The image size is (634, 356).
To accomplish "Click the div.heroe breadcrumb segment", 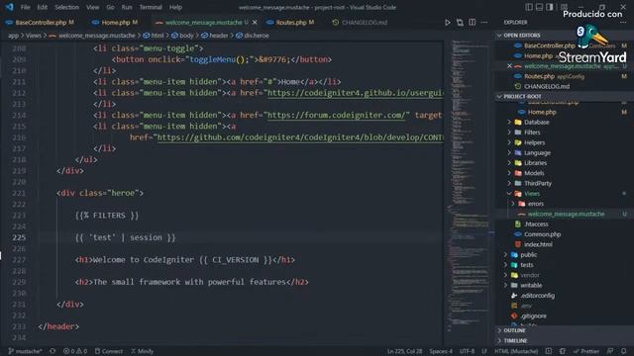I will [x=253, y=36].
